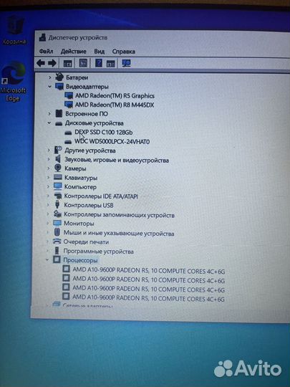Expand the Встроенное ПО category
The image size is (290, 387).
[49, 113]
